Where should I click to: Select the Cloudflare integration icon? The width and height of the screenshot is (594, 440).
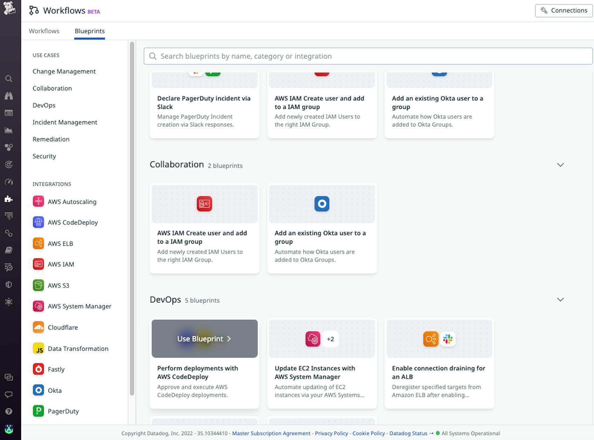pyautogui.click(x=39, y=327)
